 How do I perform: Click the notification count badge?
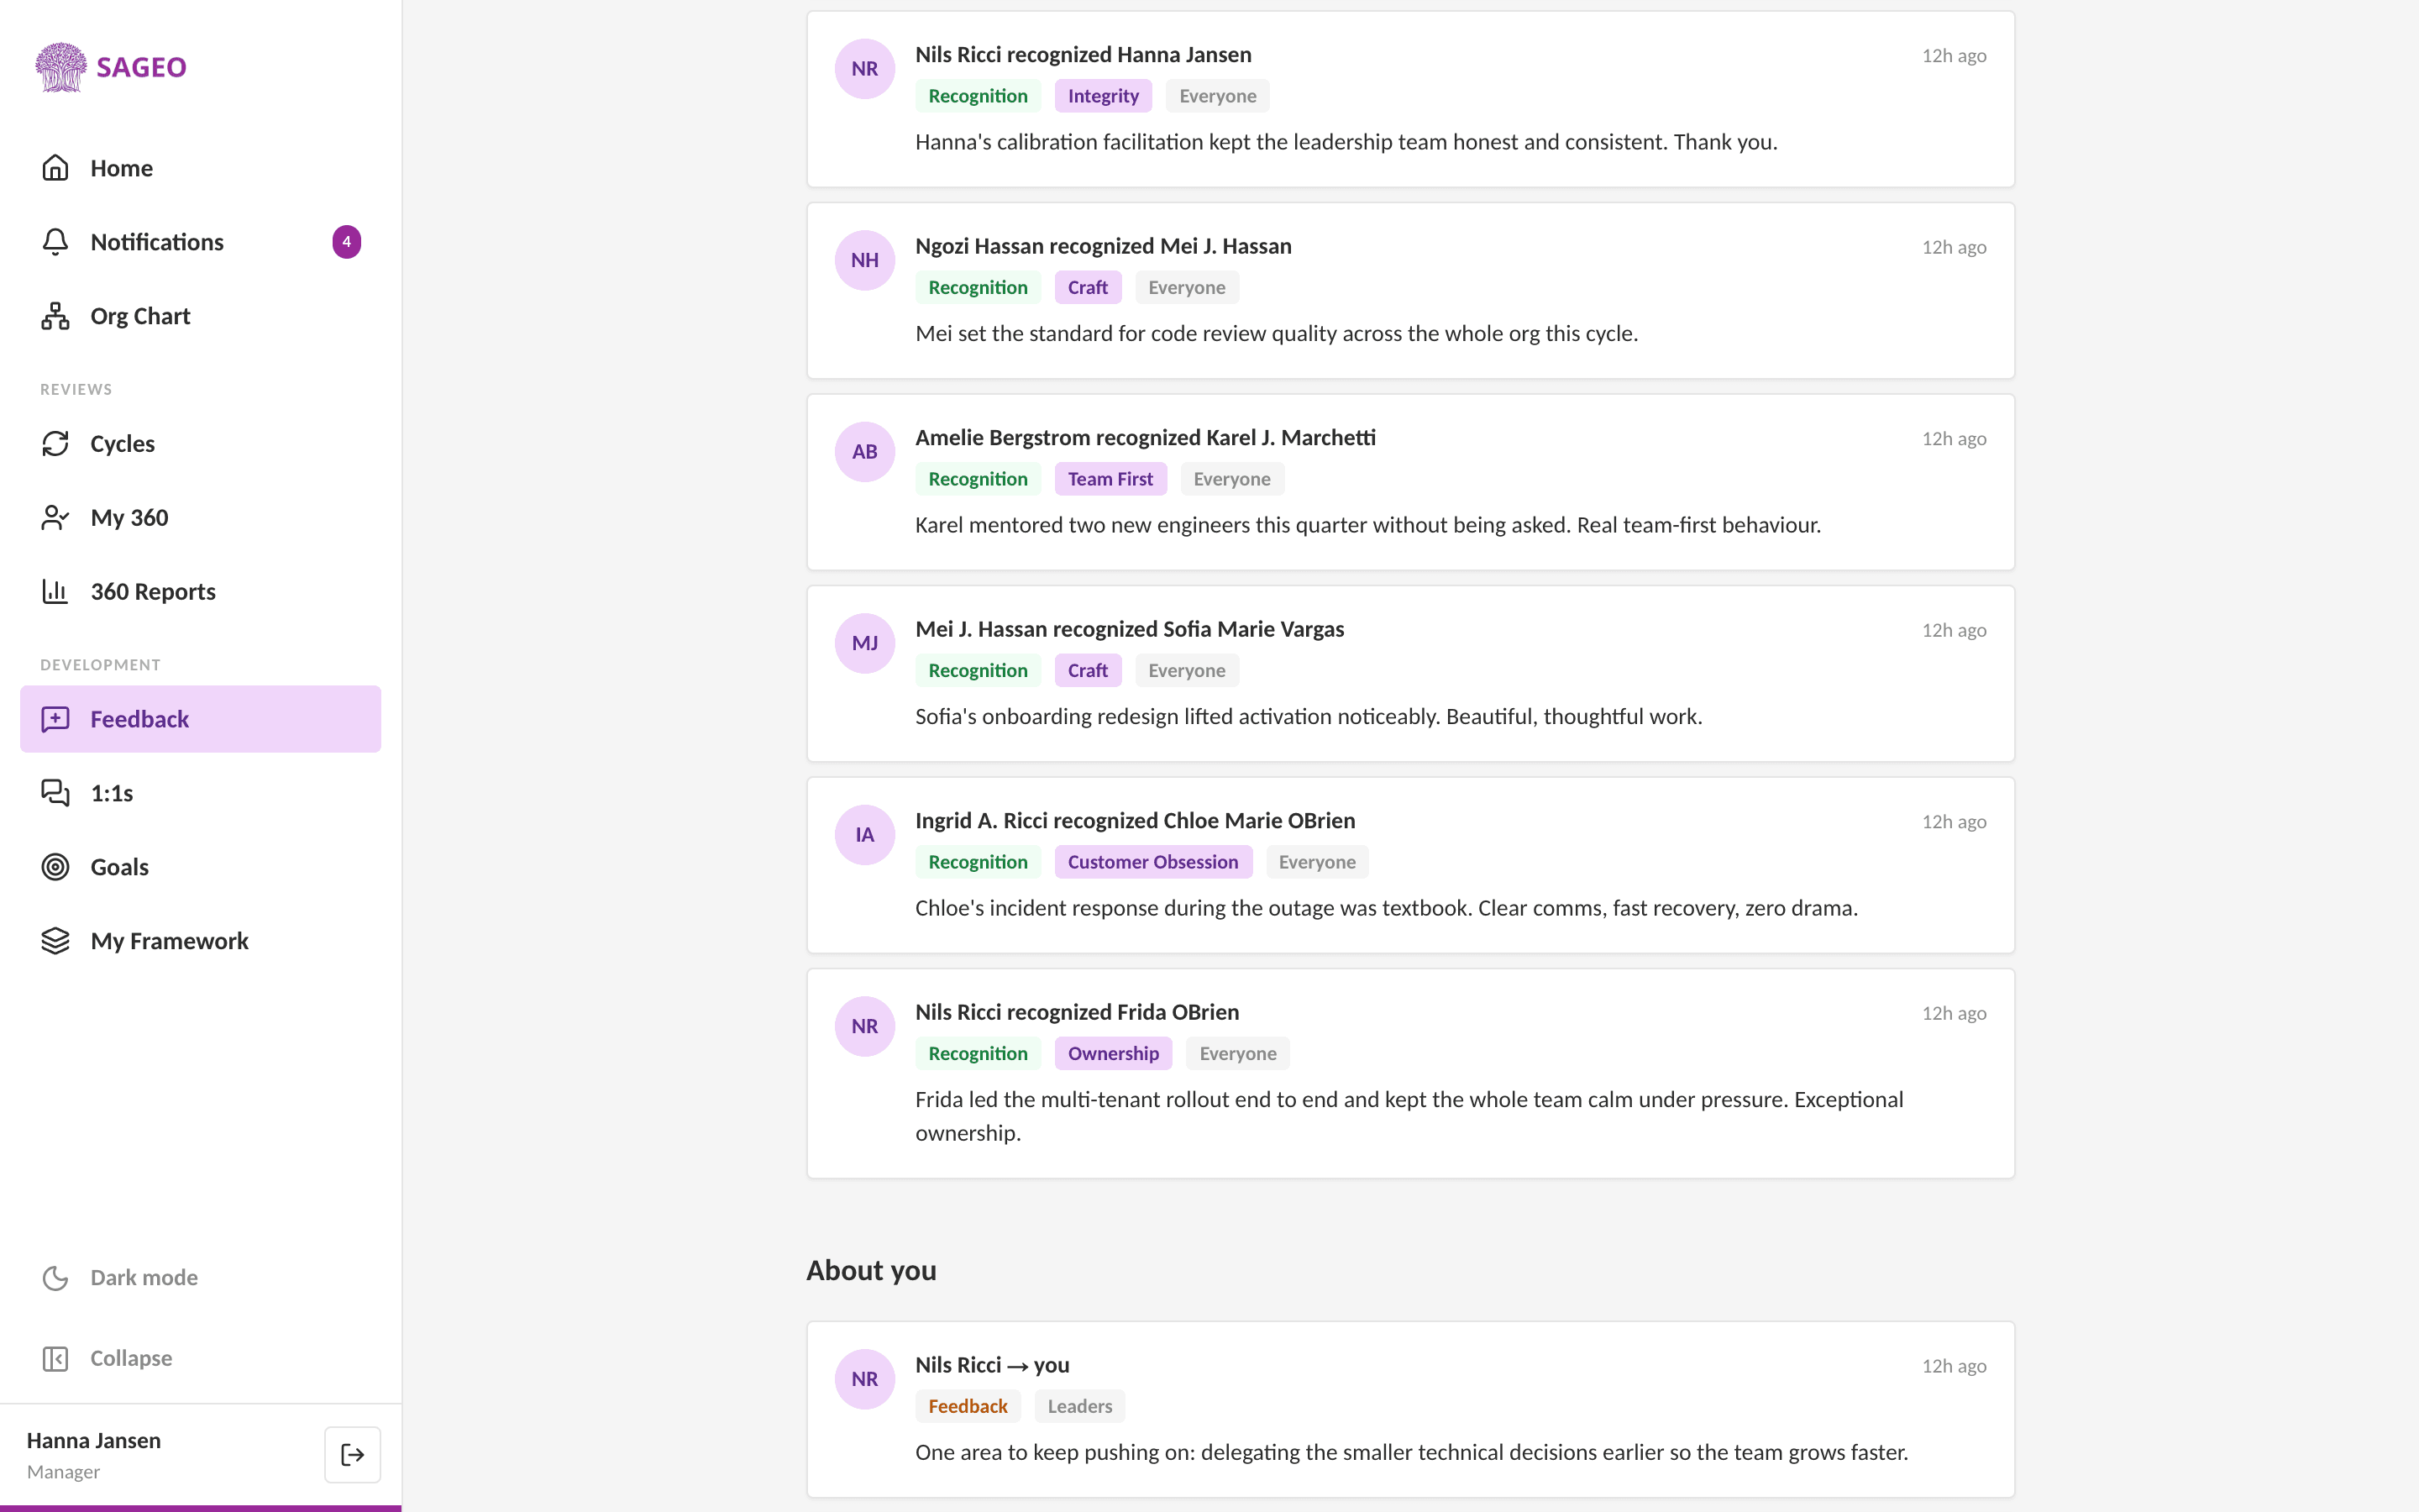[x=347, y=242]
